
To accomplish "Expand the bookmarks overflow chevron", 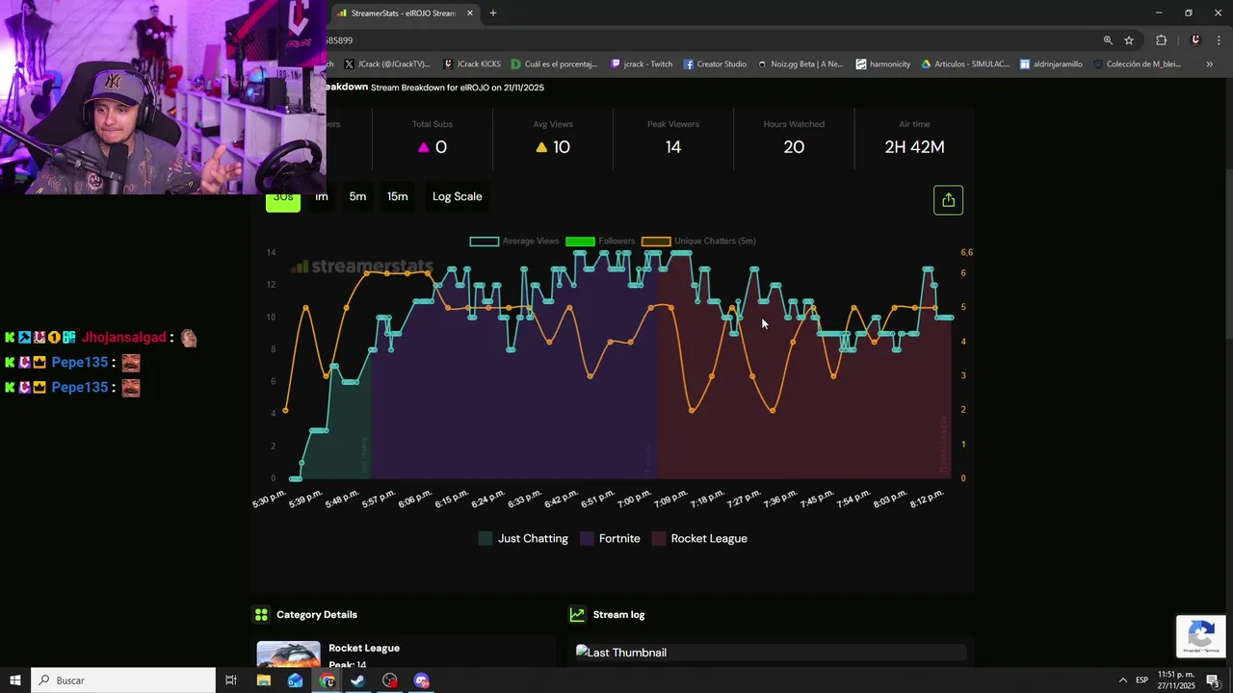I will (1209, 64).
